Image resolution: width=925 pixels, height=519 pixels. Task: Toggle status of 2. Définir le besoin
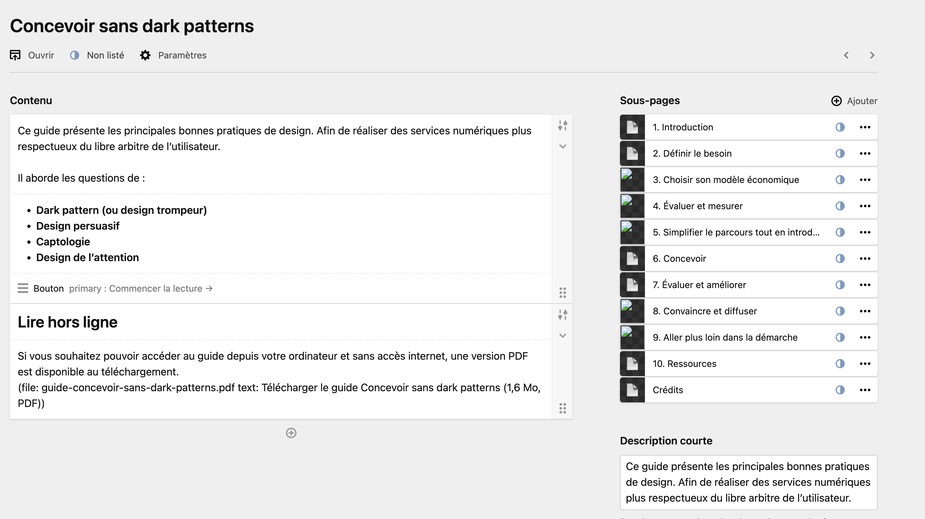pyautogui.click(x=840, y=154)
